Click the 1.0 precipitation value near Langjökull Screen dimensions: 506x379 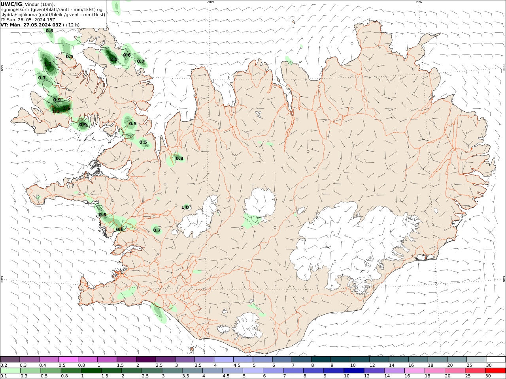[185, 207]
